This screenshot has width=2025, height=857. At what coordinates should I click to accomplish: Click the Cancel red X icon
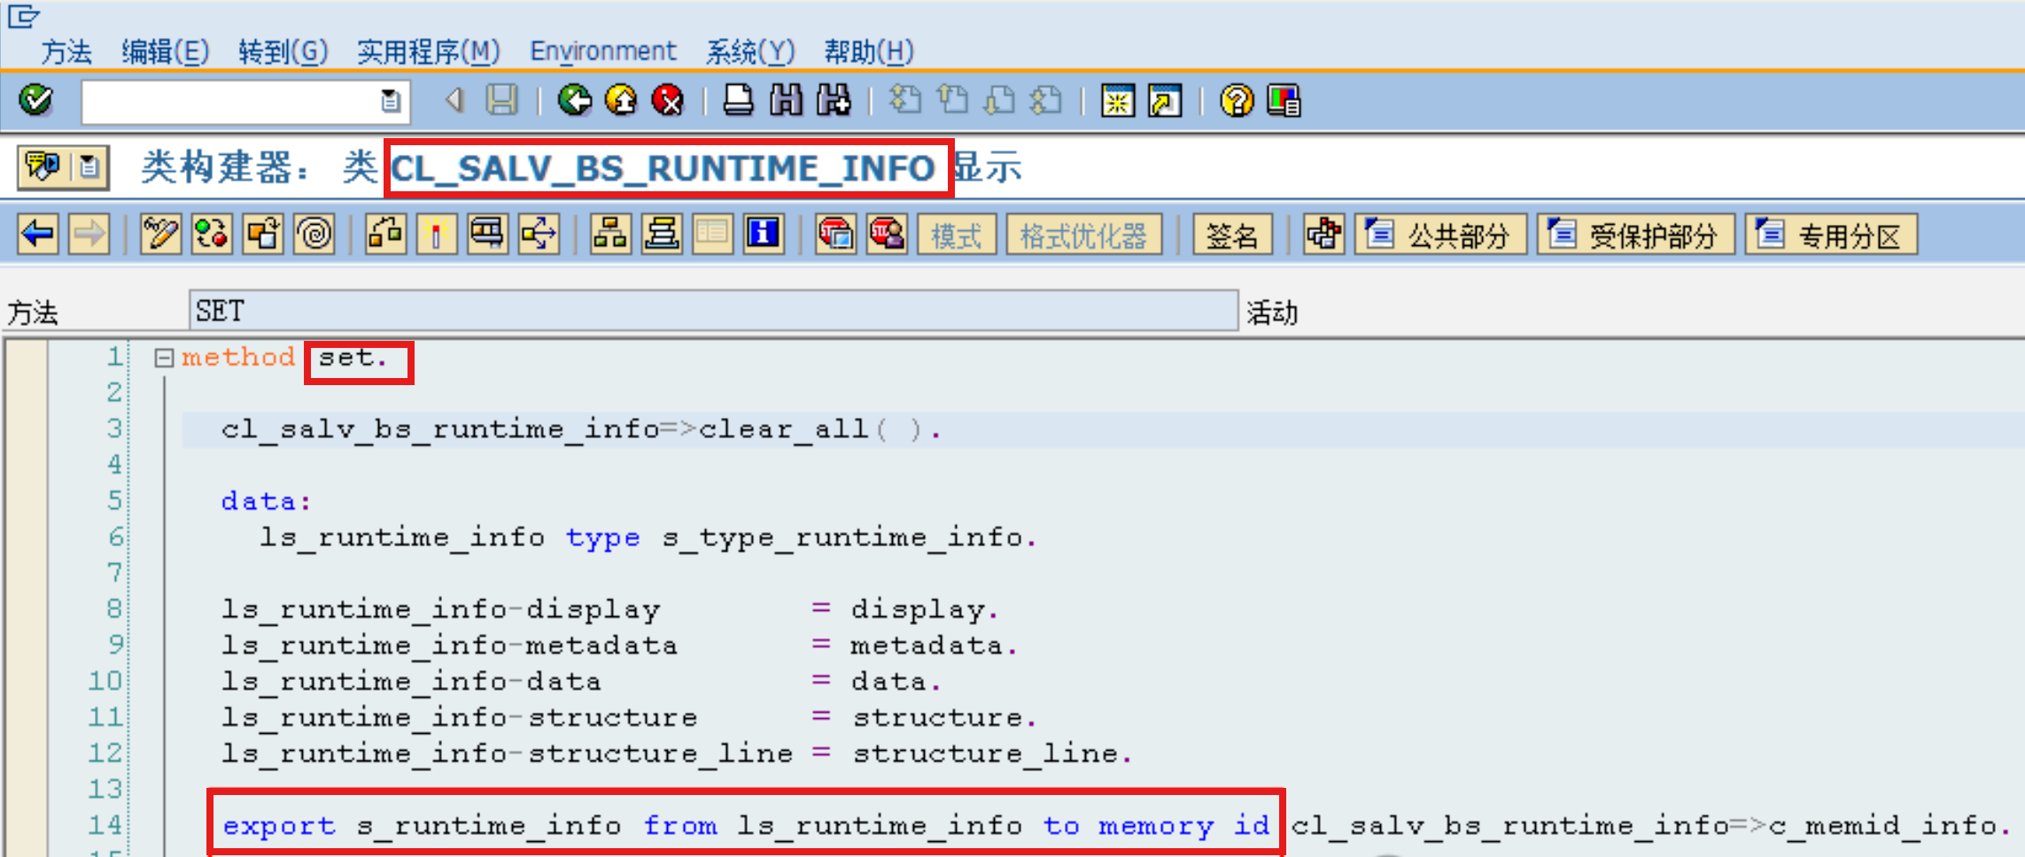(669, 100)
